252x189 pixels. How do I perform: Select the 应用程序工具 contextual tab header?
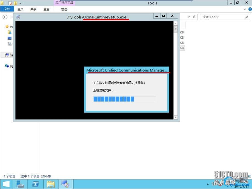[64, 3]
